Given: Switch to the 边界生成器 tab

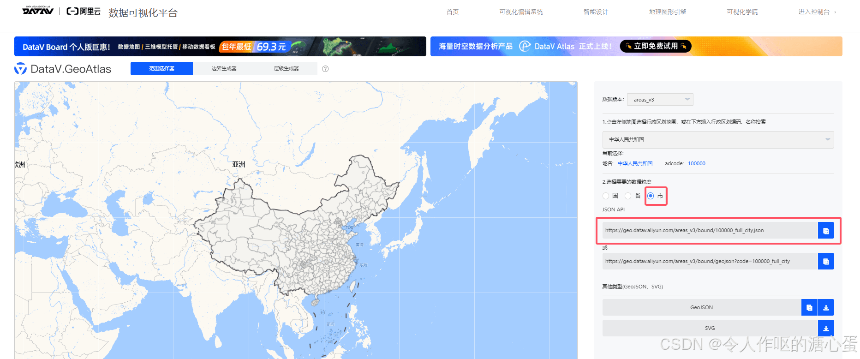Looking at the screenshot, I should click(224, 68).
